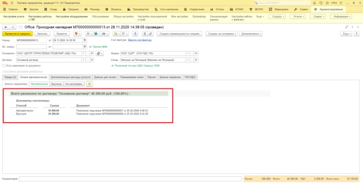Select 'Вручную' prepayment offset mode
Image resolution: width=363 pixels, height=184 pixels.
[57, 84]
